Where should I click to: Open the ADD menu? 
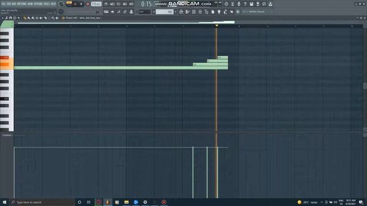click(x=14, y=4)
